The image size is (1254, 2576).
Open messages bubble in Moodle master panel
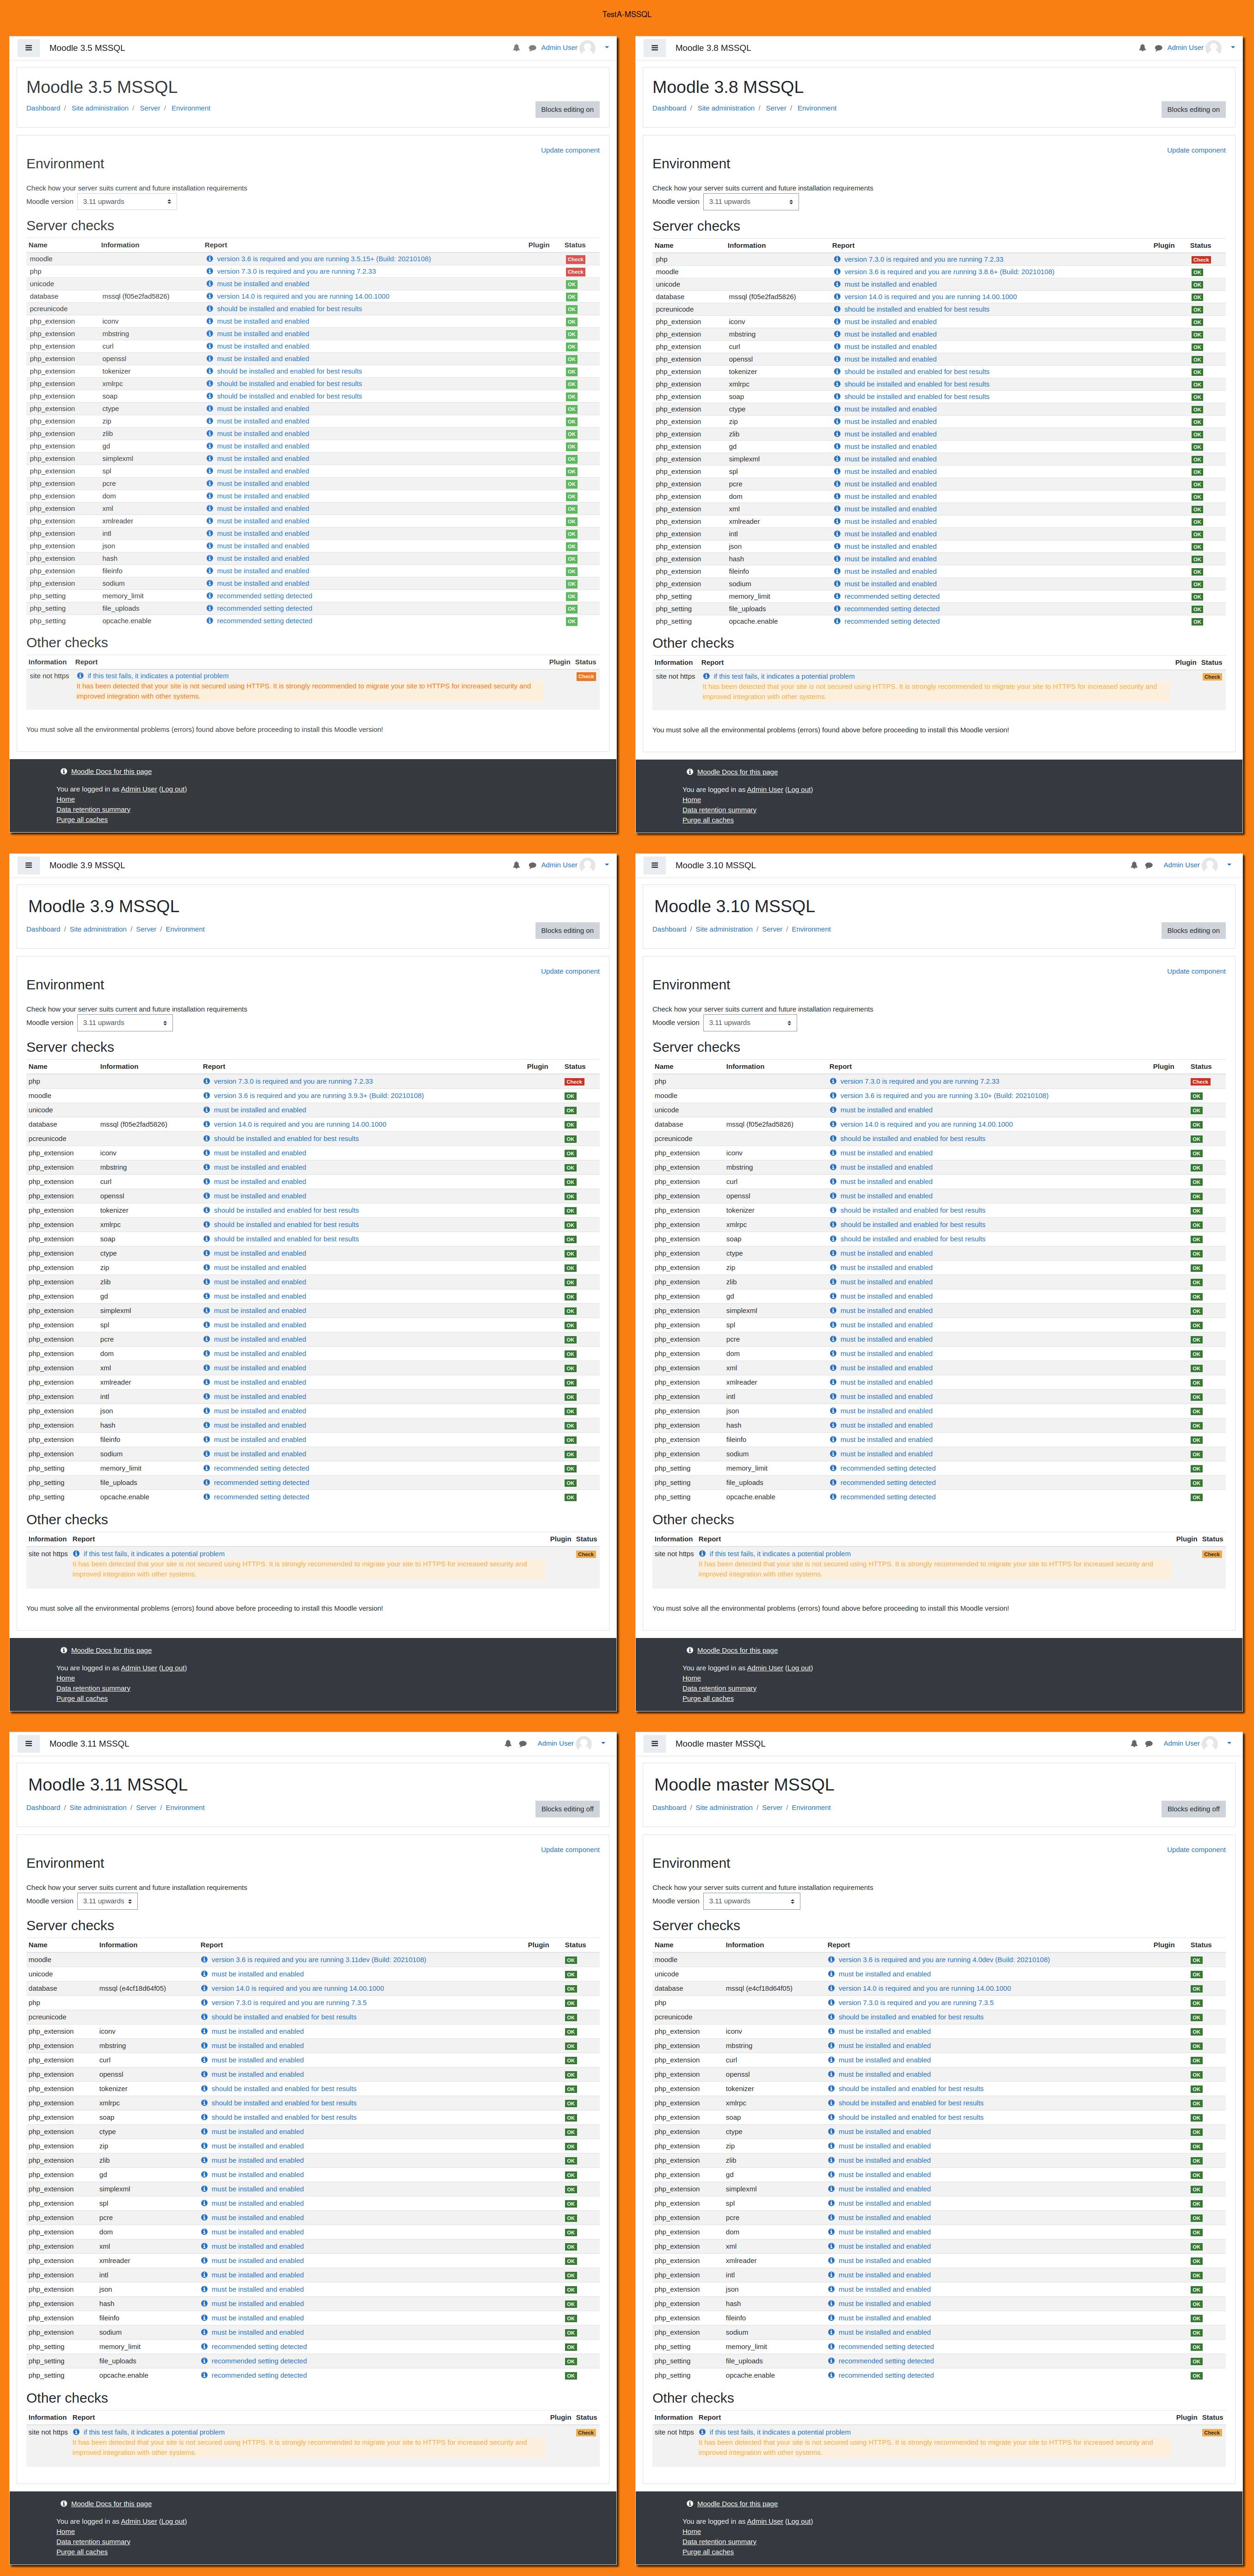point(1149,1743)
